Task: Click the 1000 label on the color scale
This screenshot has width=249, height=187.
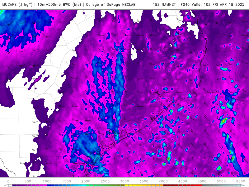Action: tap(47, 181)
